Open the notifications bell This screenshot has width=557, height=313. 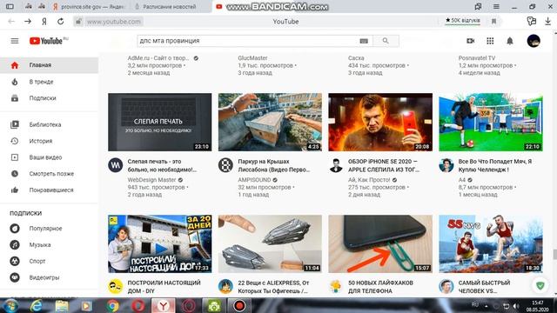coord(510,41)
